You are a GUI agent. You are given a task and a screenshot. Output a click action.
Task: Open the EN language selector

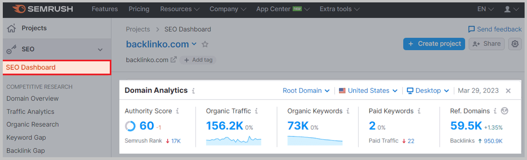click(485, 9)
